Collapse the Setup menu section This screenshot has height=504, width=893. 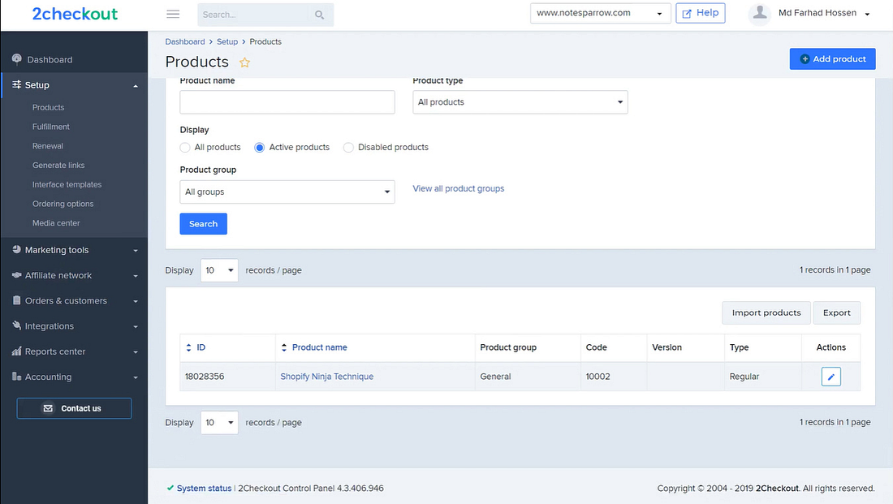pyautogui.click(x=136, y=86)
